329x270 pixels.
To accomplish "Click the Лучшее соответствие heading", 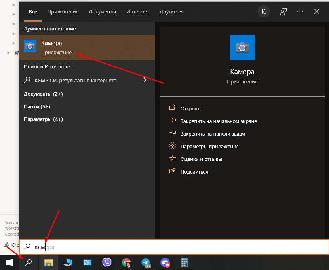I will (50, 29).
